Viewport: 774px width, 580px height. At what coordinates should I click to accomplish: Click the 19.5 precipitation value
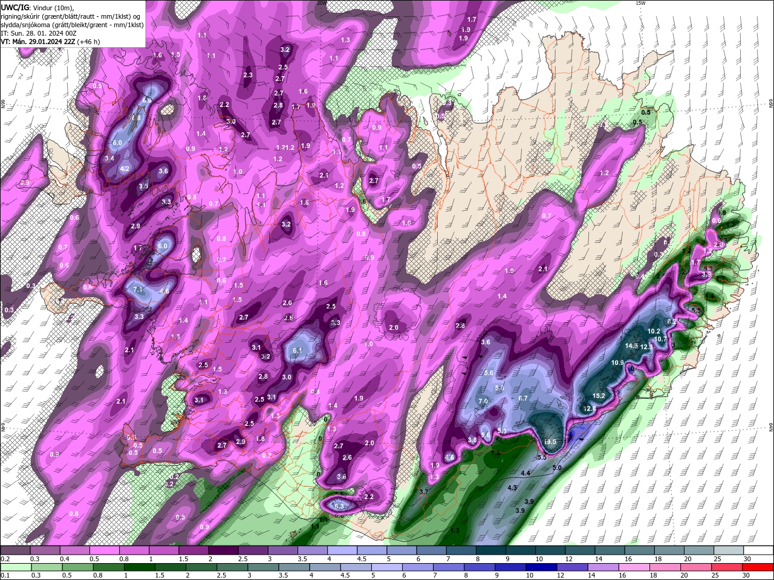[550, 442]
